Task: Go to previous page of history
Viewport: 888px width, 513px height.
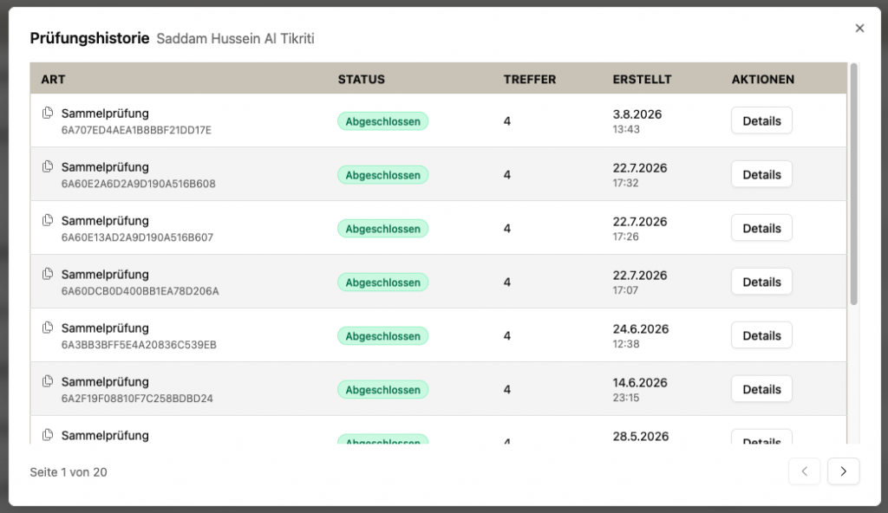Action: [x=804, y=471]
